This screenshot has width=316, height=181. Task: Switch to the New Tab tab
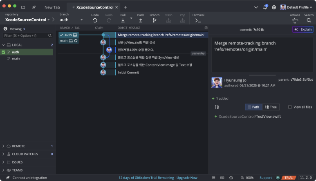click(52, 7)
